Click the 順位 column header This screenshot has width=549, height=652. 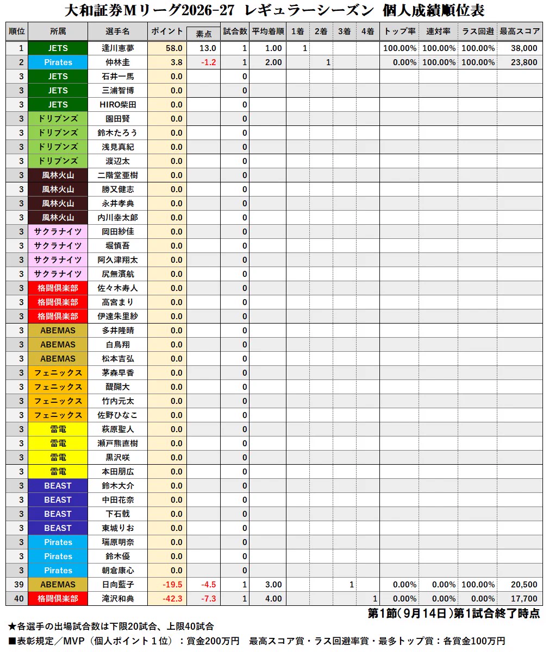(17, 31)
